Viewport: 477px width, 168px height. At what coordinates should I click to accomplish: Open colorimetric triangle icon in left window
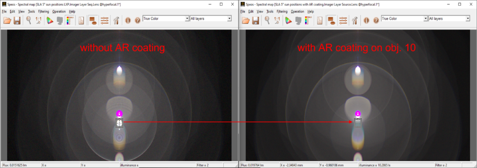point(49,20)
